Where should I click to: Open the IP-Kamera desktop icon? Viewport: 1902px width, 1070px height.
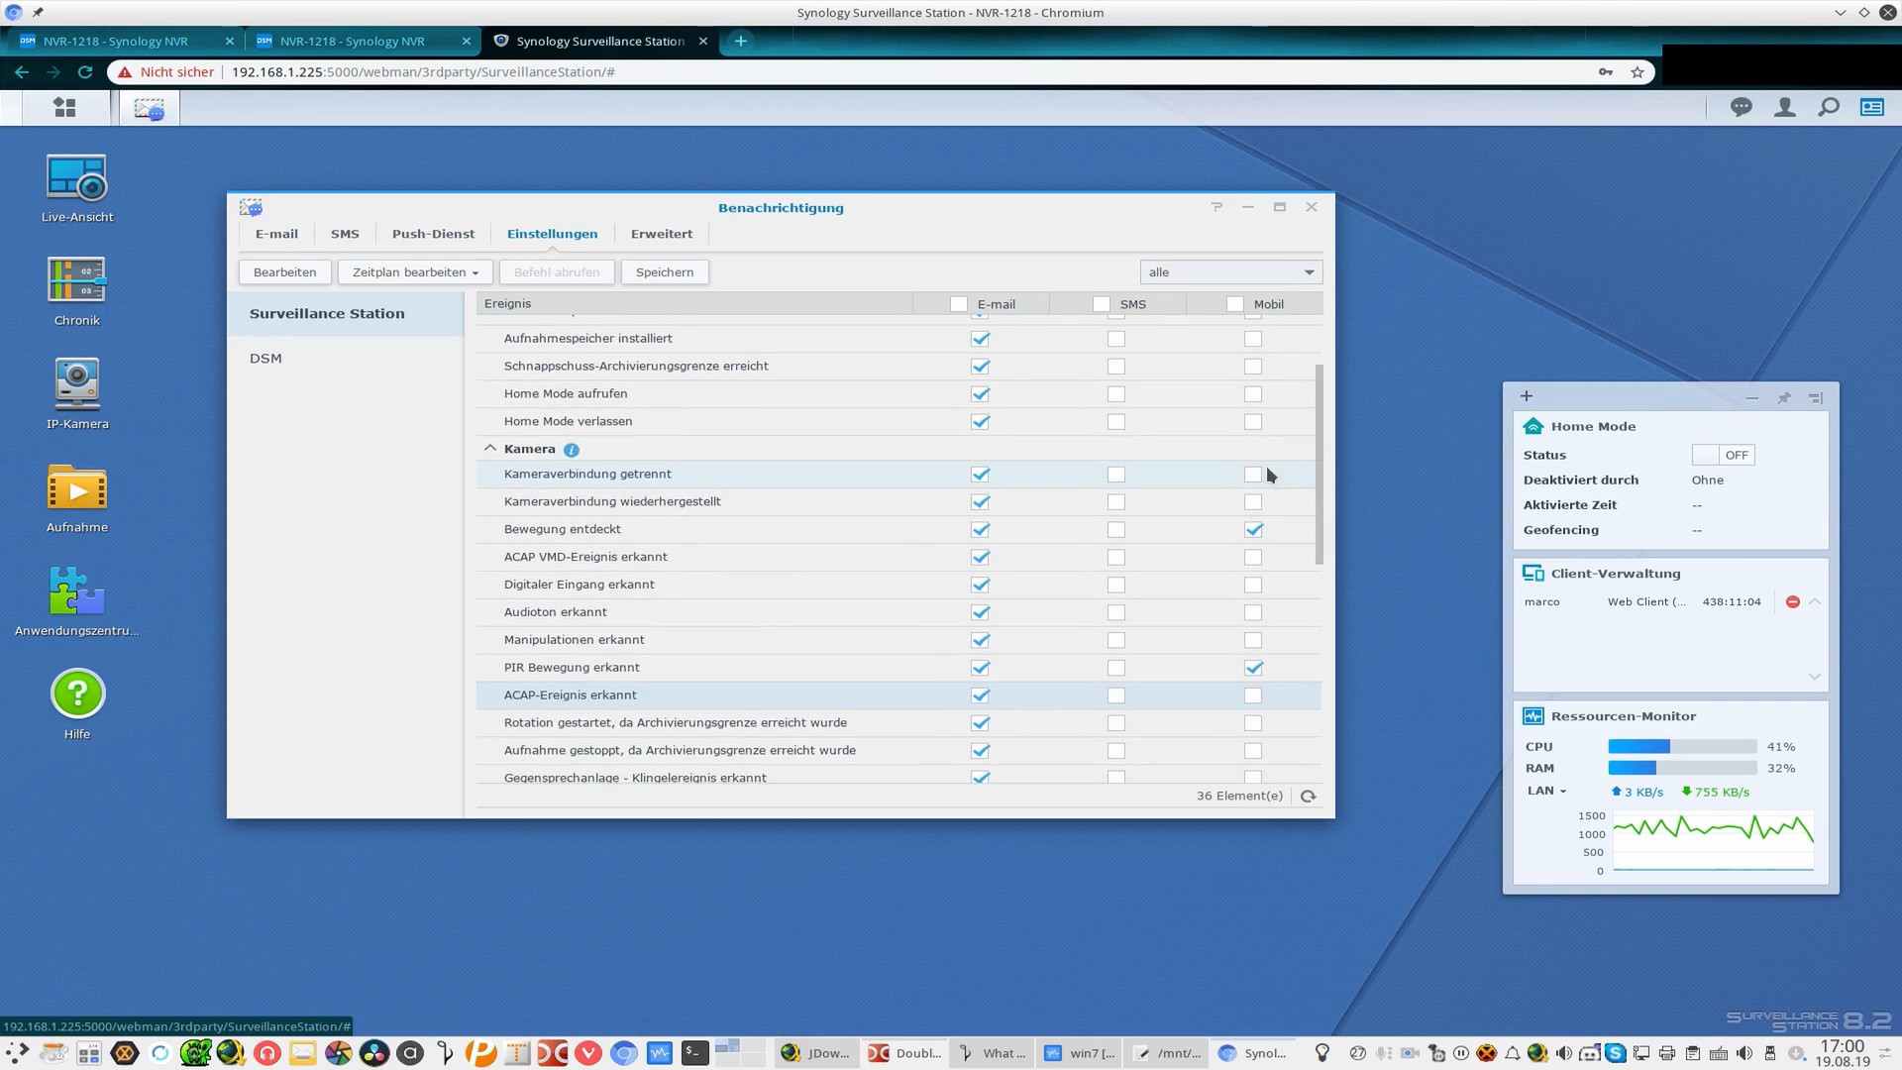click(x=76, y=385)
